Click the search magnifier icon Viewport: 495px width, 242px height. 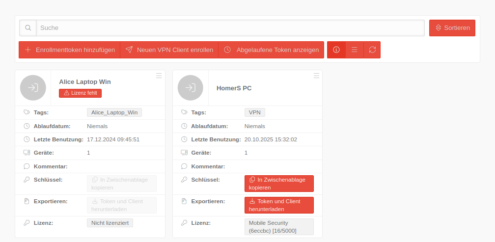(x=28, y=28)
